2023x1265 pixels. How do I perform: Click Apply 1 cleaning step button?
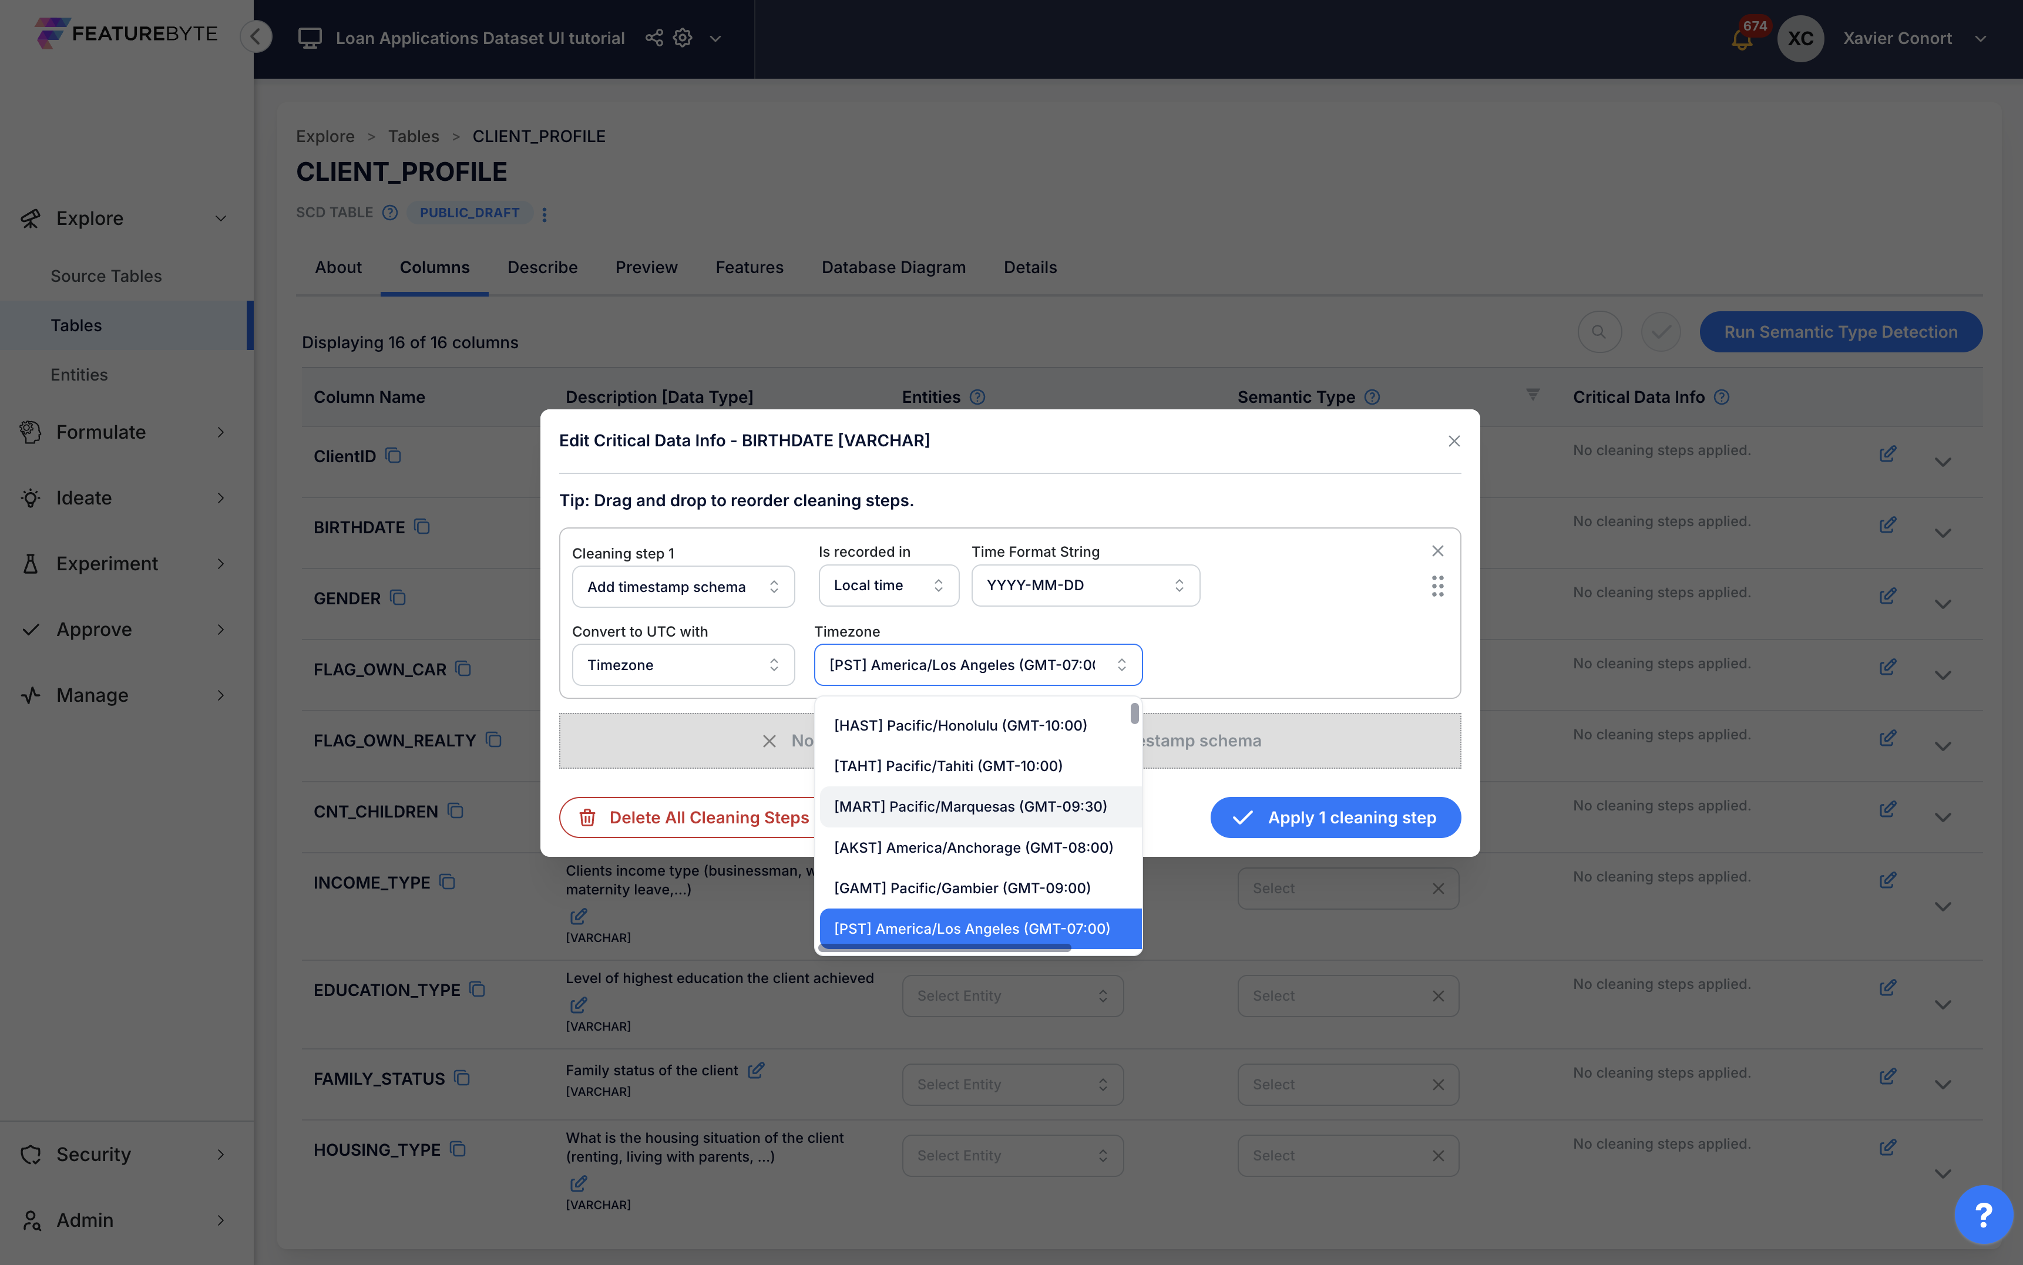[x=1335, y=817]
